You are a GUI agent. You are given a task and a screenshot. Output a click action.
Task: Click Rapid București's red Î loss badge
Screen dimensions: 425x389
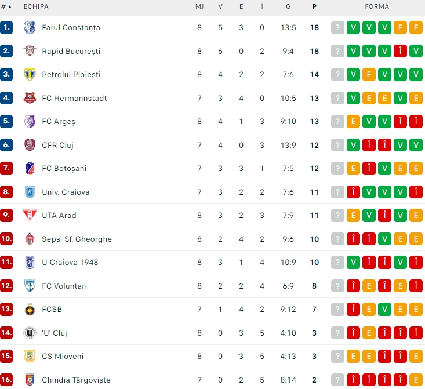(399, 51)
